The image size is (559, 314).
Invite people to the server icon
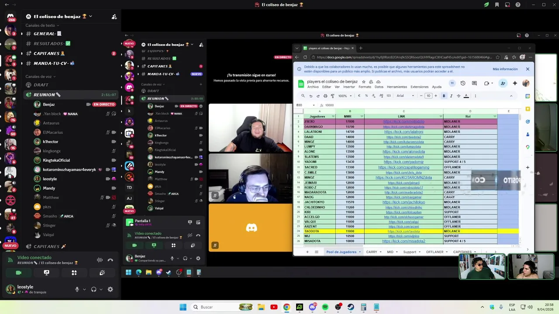(114, 17)
